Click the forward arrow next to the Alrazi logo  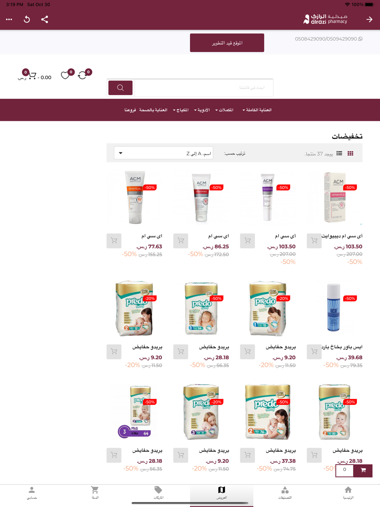point(369,19)
